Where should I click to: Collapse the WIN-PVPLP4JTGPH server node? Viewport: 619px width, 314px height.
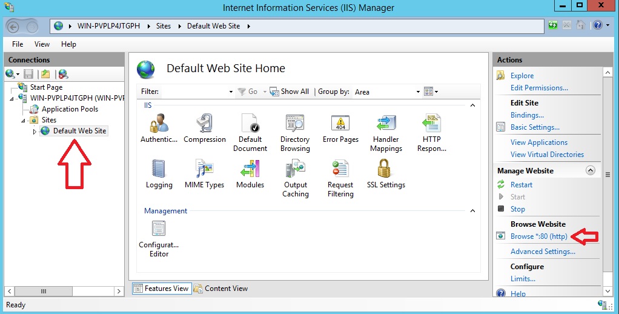[x=12, y=98]
